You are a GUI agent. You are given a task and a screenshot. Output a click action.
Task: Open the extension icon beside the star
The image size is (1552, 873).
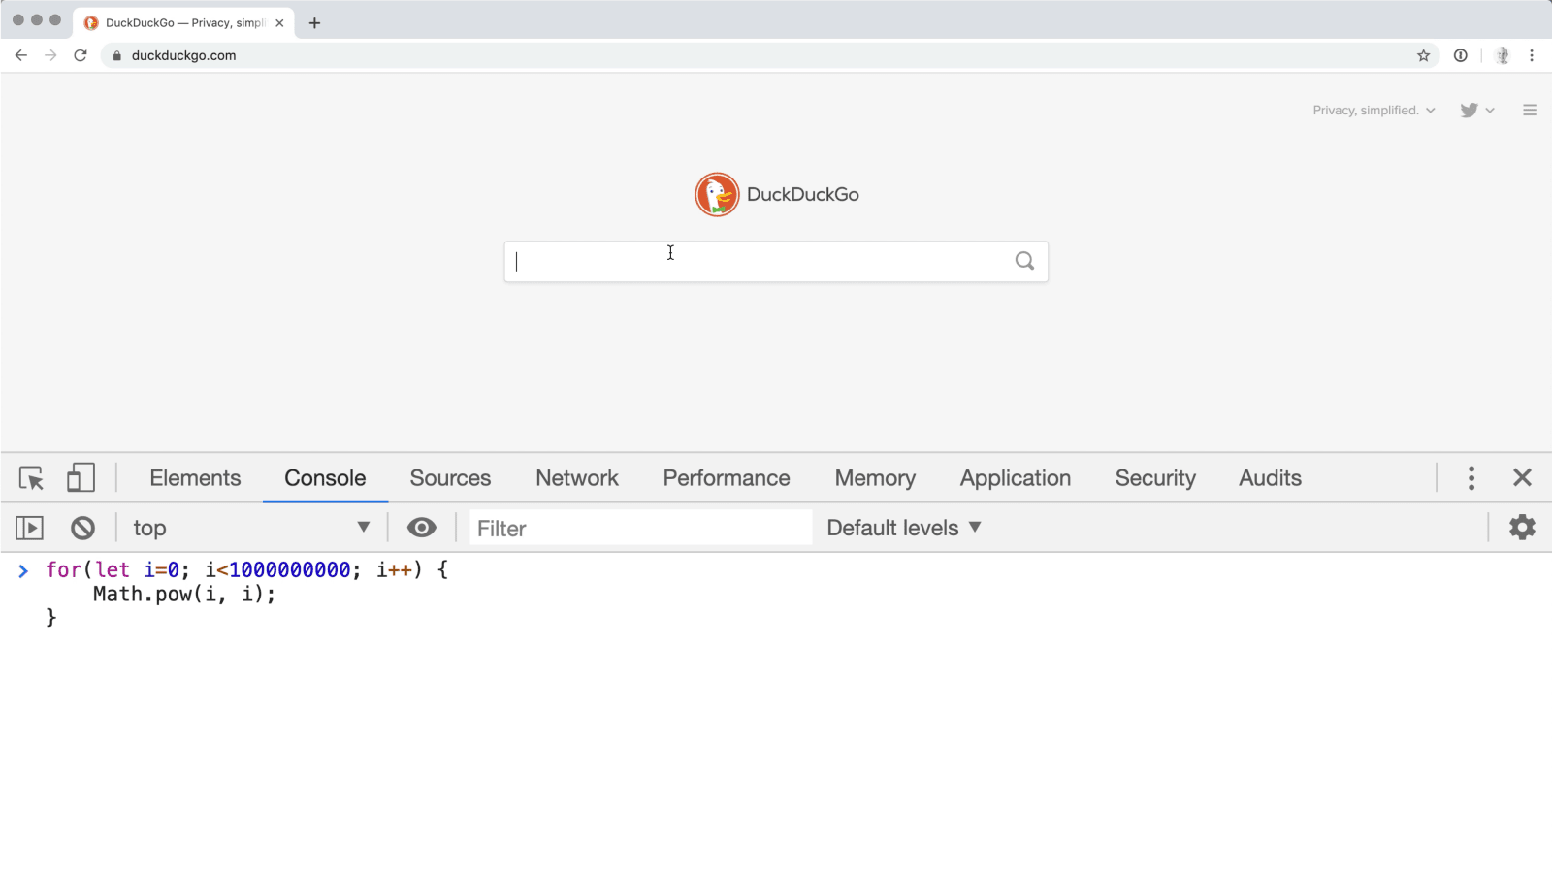click(1460, 55)
